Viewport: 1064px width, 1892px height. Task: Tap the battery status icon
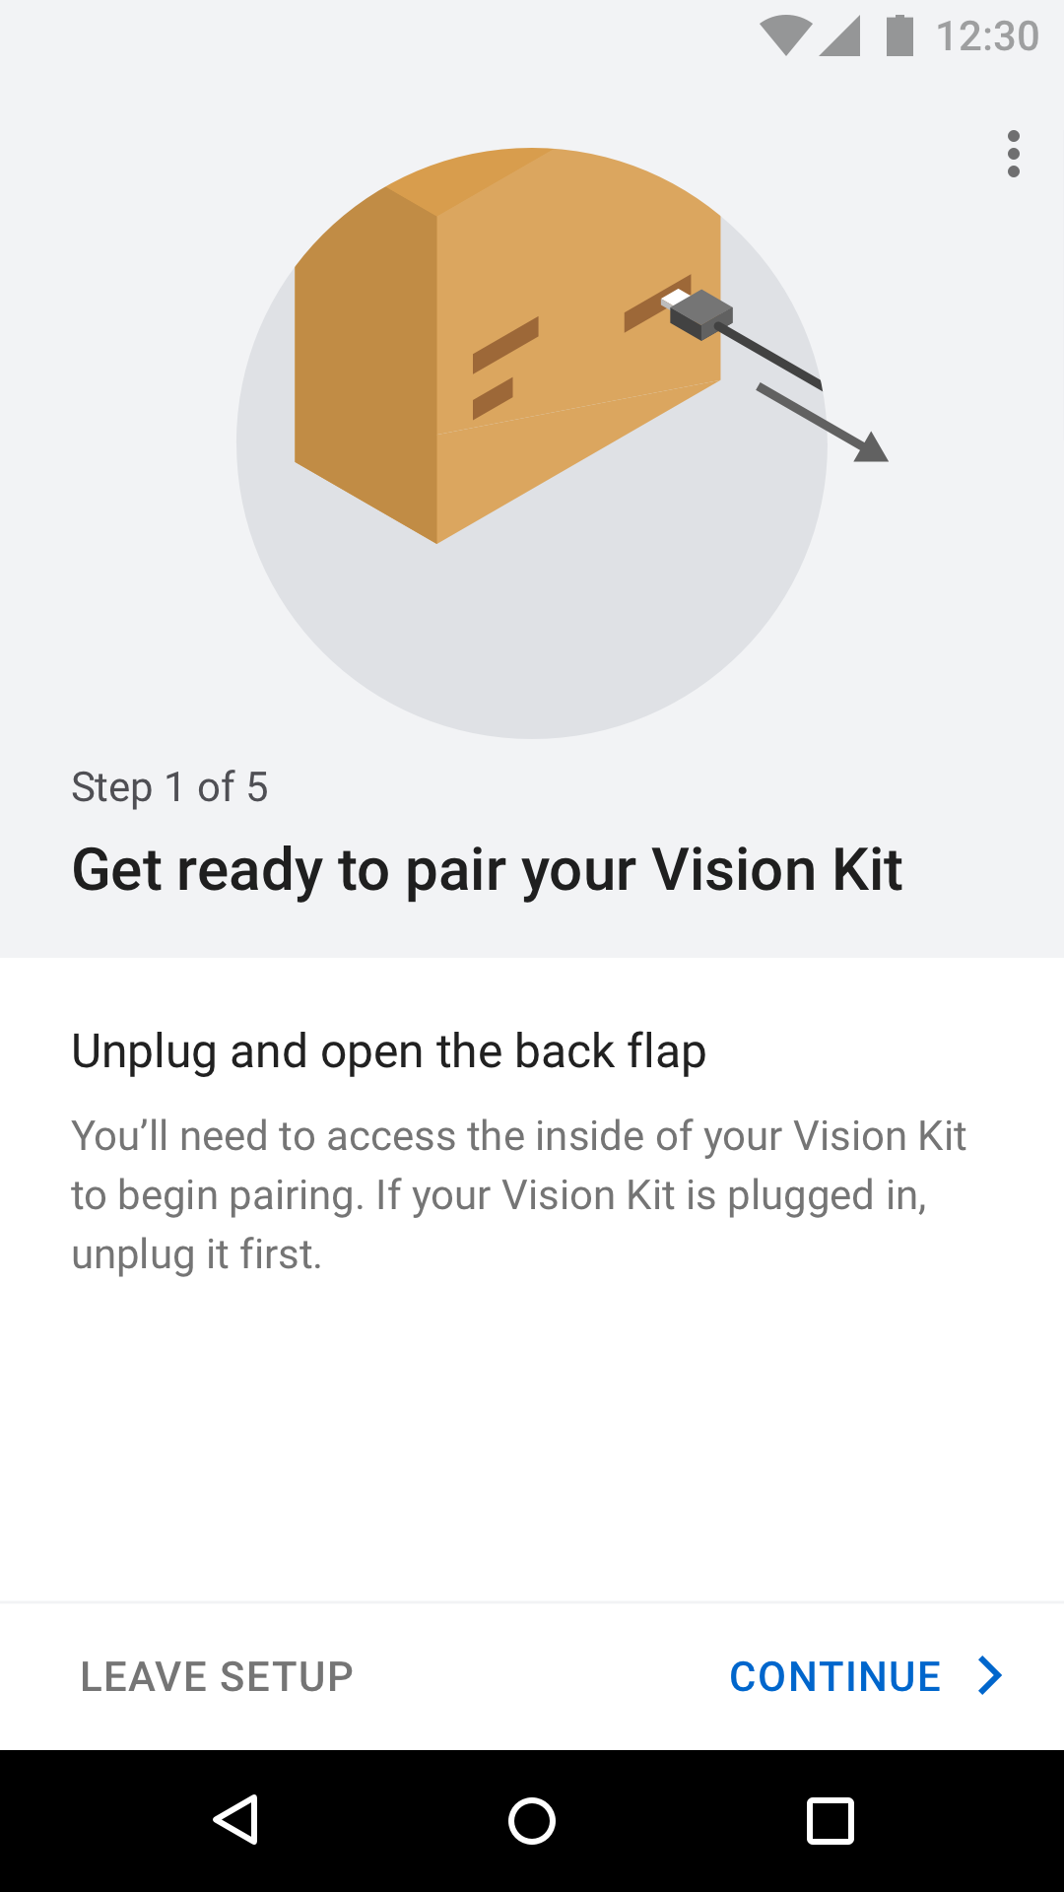[x=899, y=35]
